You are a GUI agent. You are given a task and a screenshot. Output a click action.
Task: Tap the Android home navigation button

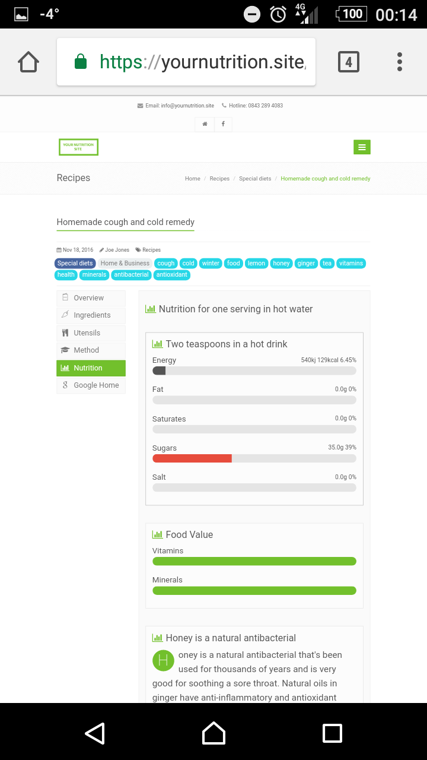tap(213, 733)
